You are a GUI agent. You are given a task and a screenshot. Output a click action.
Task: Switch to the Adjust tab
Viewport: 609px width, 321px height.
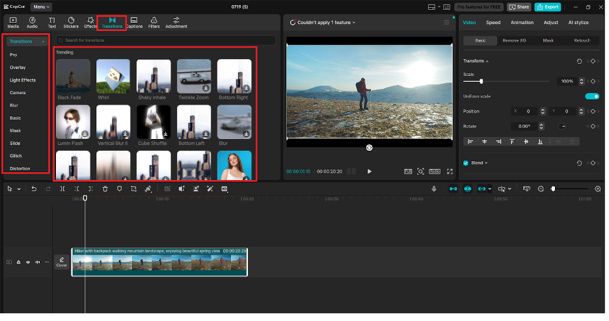click(x=550, y=23)
